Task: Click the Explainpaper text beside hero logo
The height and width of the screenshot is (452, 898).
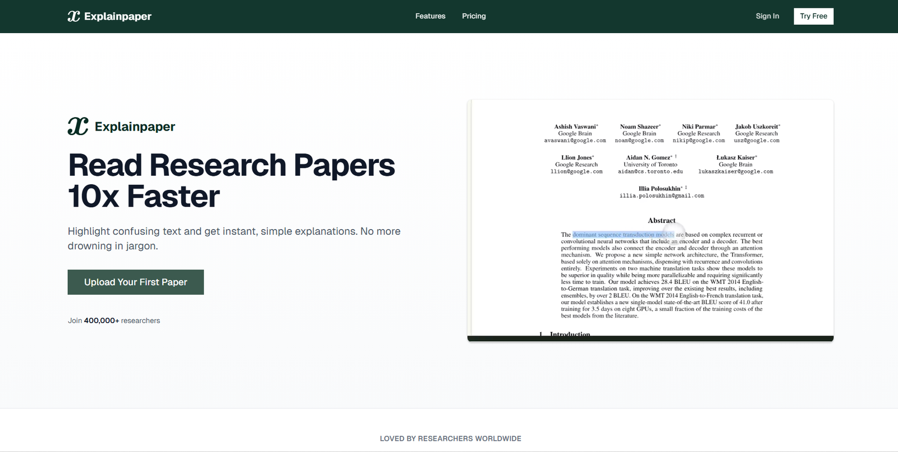Action: (135, 127)
